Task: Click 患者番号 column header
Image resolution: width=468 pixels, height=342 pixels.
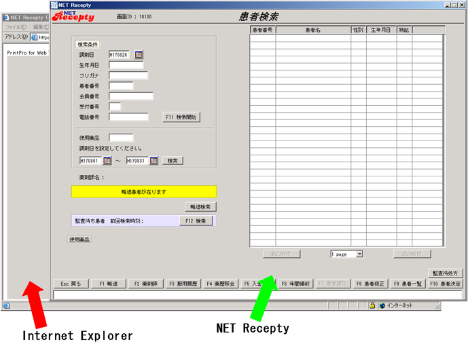Action: point(263,30)
